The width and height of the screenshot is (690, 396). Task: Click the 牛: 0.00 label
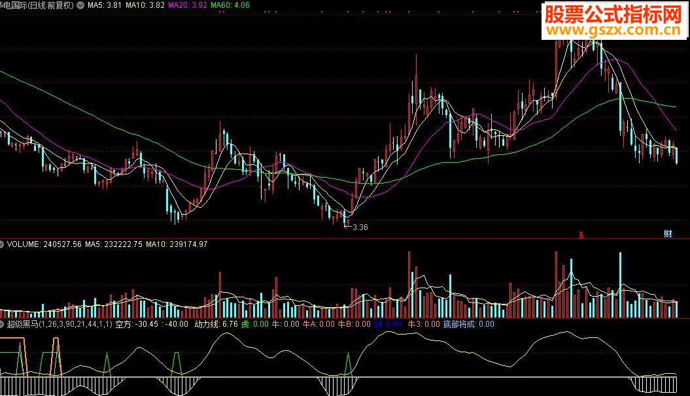coord(286,324)
